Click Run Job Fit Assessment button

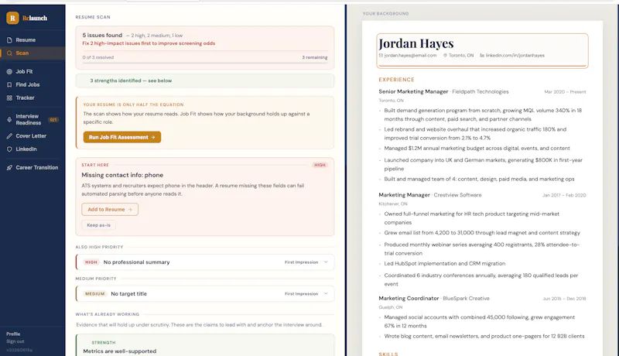[122, 137]
